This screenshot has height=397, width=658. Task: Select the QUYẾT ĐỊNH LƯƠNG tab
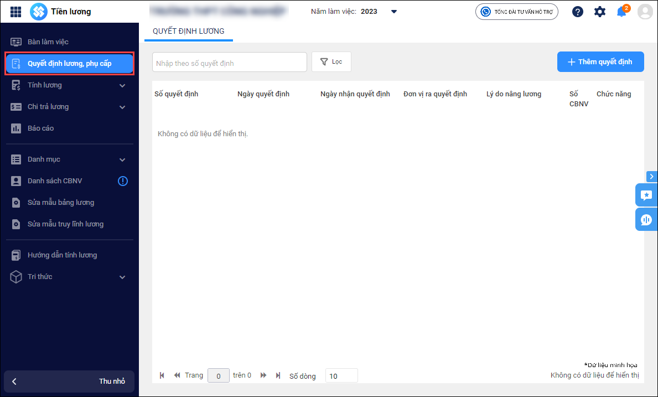tap(188, 32)
